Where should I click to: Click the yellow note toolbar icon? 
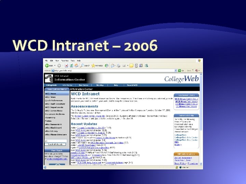pyautogui.click(x=131, y=66)
